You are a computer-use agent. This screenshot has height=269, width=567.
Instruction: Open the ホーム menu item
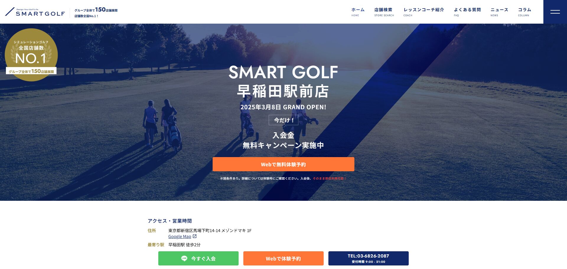(x=358, y=12)
